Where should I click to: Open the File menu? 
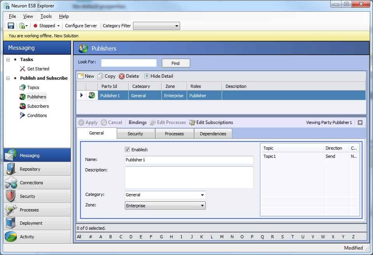pyautogui.click(x=12, y=16)
